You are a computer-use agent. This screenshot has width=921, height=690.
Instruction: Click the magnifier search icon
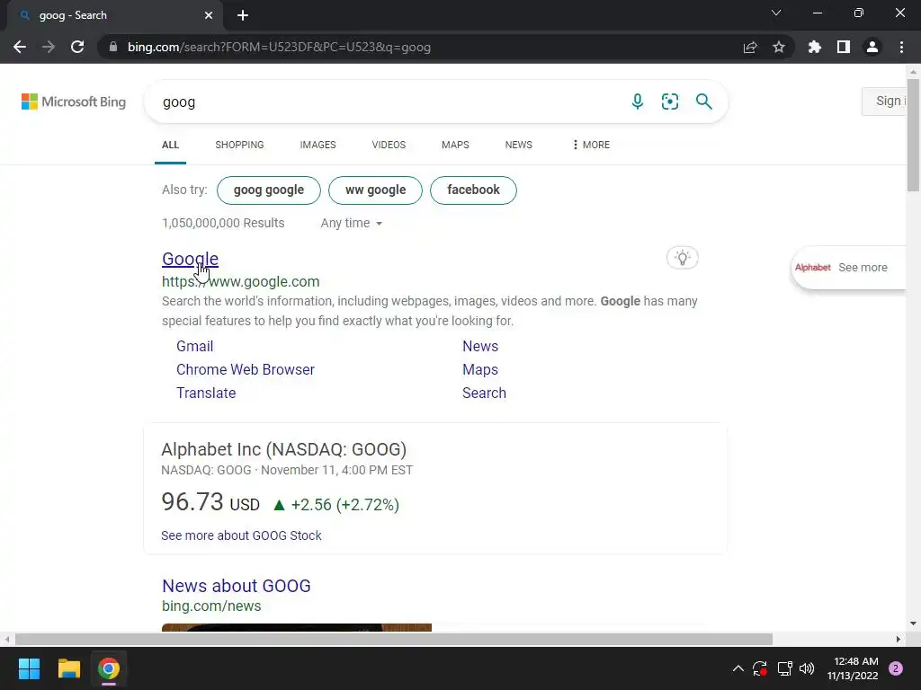pos(703,102)
